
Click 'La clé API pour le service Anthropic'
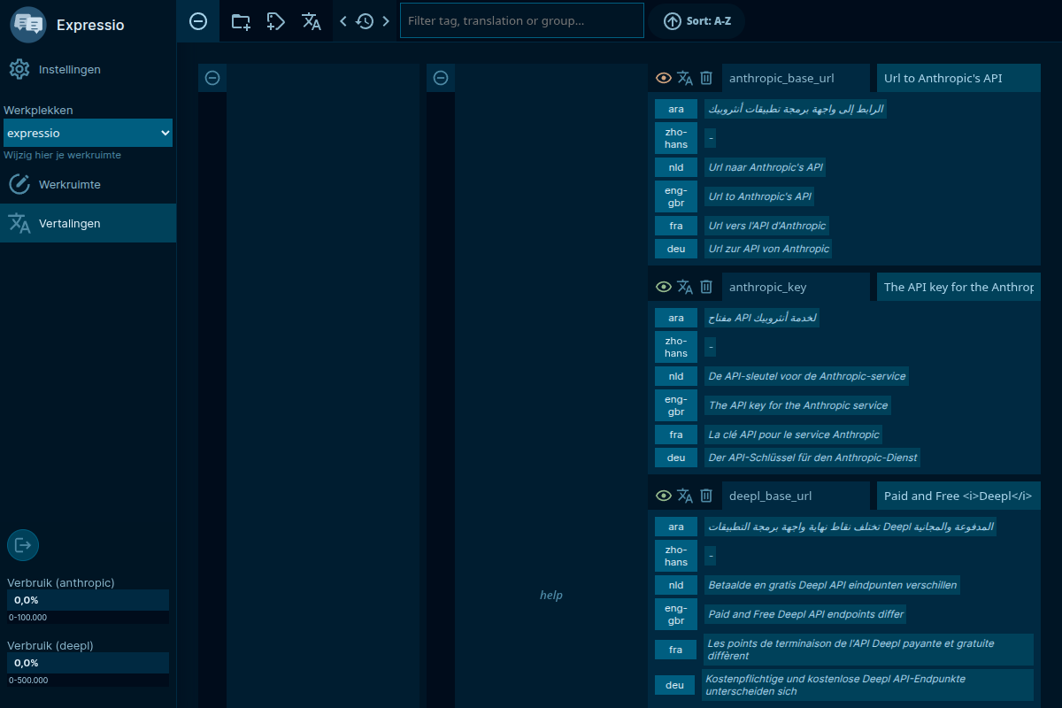794,435
